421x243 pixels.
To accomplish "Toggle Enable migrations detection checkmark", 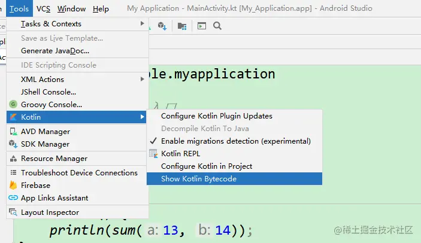I will (x=153, y=141).
